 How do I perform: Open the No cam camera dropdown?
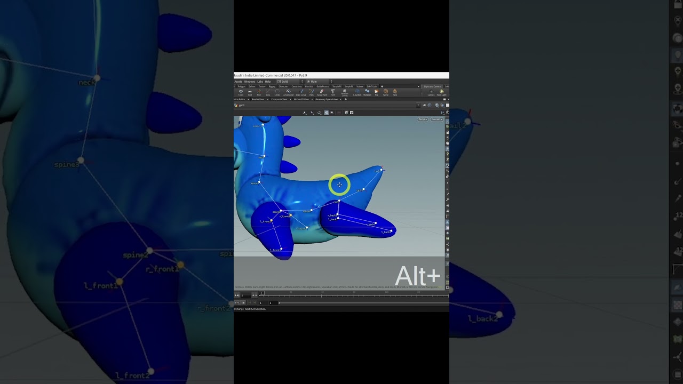(x=436, y=119)
